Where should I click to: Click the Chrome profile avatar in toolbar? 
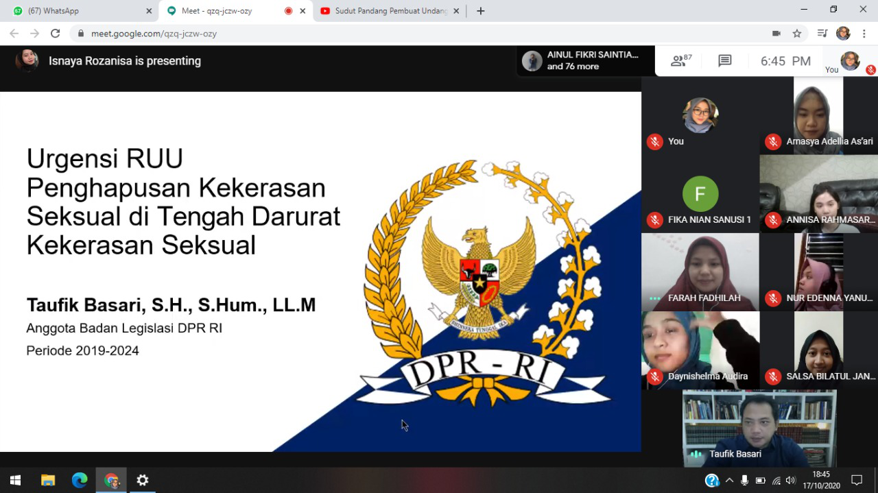coord(843,33)
